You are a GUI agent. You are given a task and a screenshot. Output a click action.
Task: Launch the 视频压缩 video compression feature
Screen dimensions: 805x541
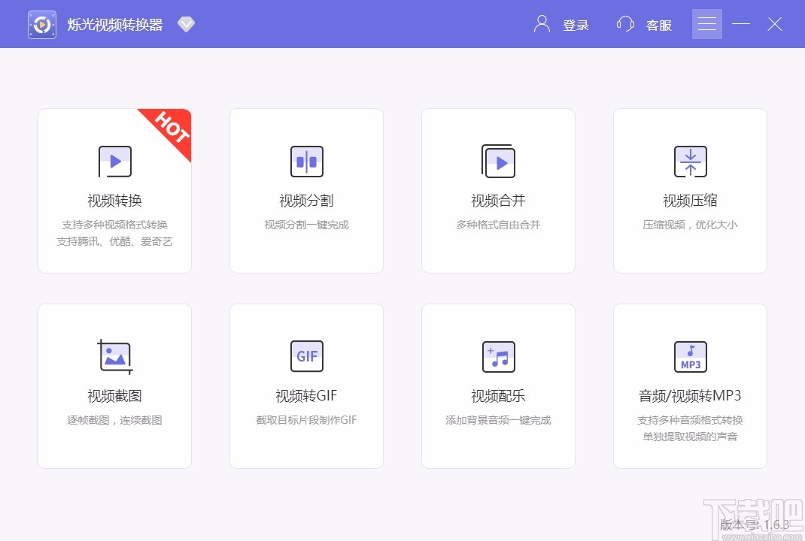(690, 190)
